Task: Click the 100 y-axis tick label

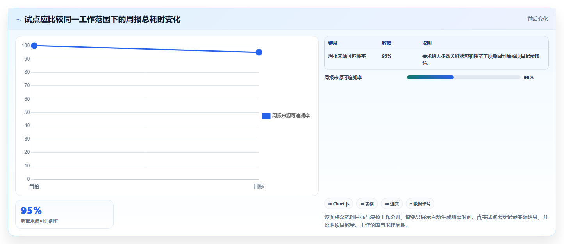Action: pos(26,46)
